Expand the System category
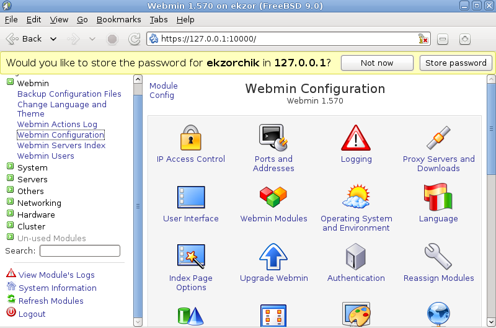496x328 pixels. point(11,166)
